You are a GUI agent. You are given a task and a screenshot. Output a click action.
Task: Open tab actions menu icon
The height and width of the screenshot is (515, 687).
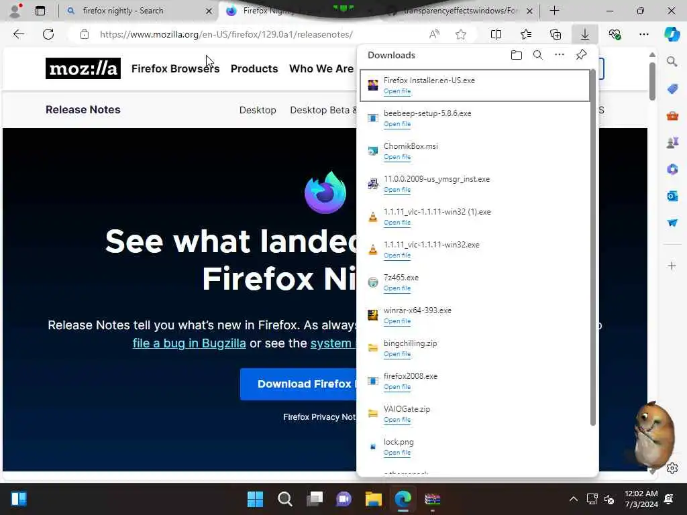point(40,11)
